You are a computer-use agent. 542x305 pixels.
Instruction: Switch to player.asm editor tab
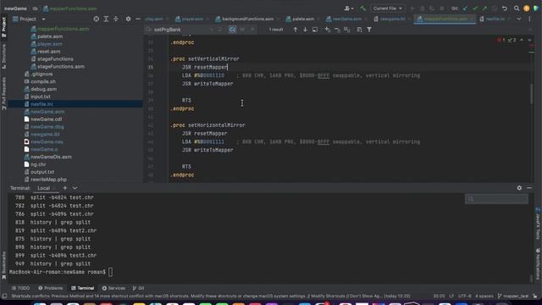tap(189, 19)
